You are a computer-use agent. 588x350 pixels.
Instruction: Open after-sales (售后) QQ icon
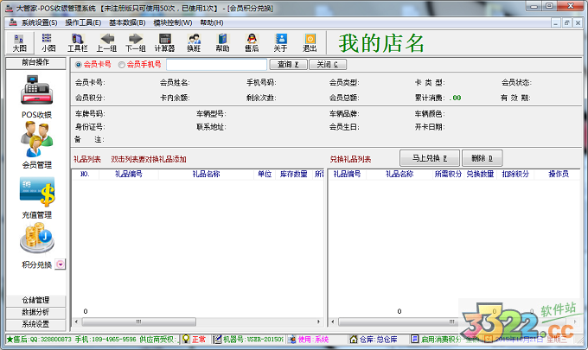pos(252,42)
